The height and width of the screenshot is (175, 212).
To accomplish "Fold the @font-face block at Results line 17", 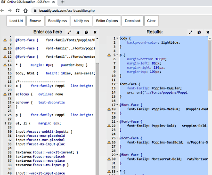I will pos(117,105).
